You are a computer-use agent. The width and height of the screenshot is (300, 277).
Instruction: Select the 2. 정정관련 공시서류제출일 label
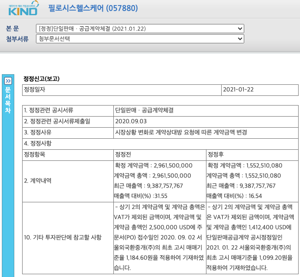point(57,121)
